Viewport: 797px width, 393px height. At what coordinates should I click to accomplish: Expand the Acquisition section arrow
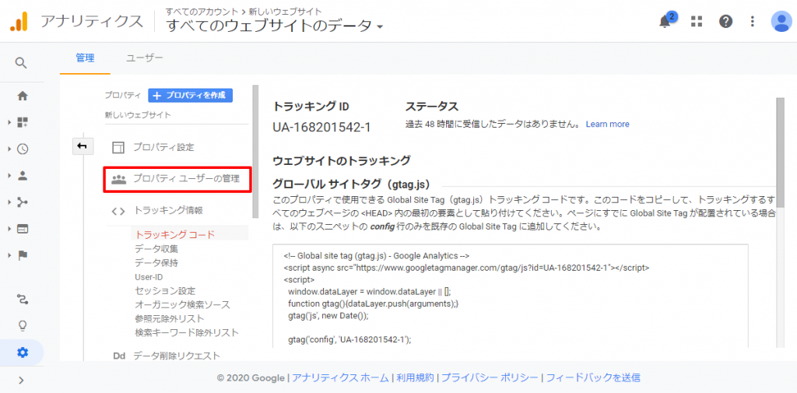click(x=9, y=202)
